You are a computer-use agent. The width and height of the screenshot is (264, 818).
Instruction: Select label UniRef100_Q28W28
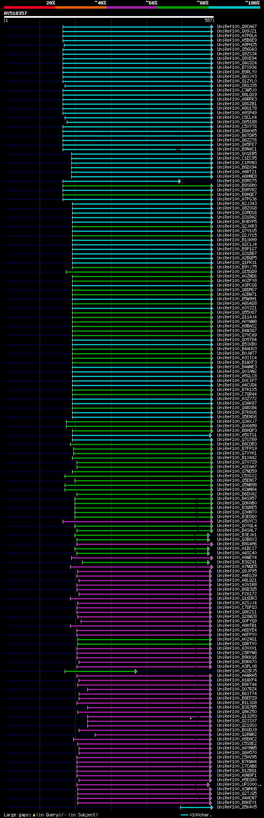coord(237,616)
